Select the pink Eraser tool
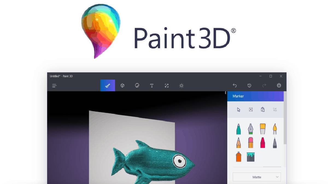The image size is (328, 184). [x=251, y=143]
